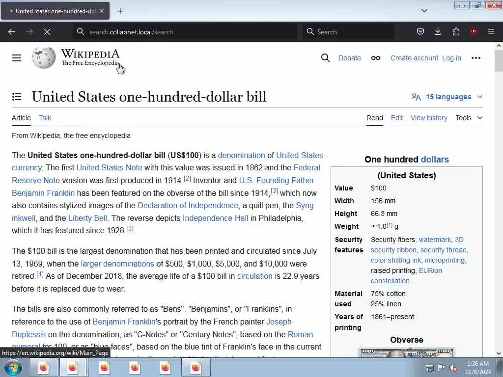The height and width of the screenshot is (377, 503).
Task: Click the Donate link
Action: click(x=350, y=58)
